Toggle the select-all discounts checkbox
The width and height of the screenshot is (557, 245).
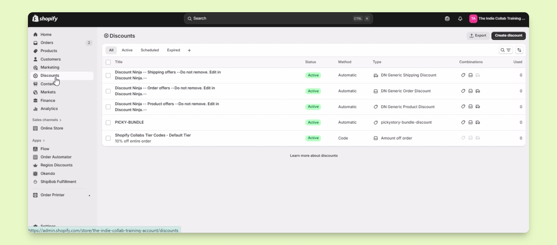click(108, 62)
